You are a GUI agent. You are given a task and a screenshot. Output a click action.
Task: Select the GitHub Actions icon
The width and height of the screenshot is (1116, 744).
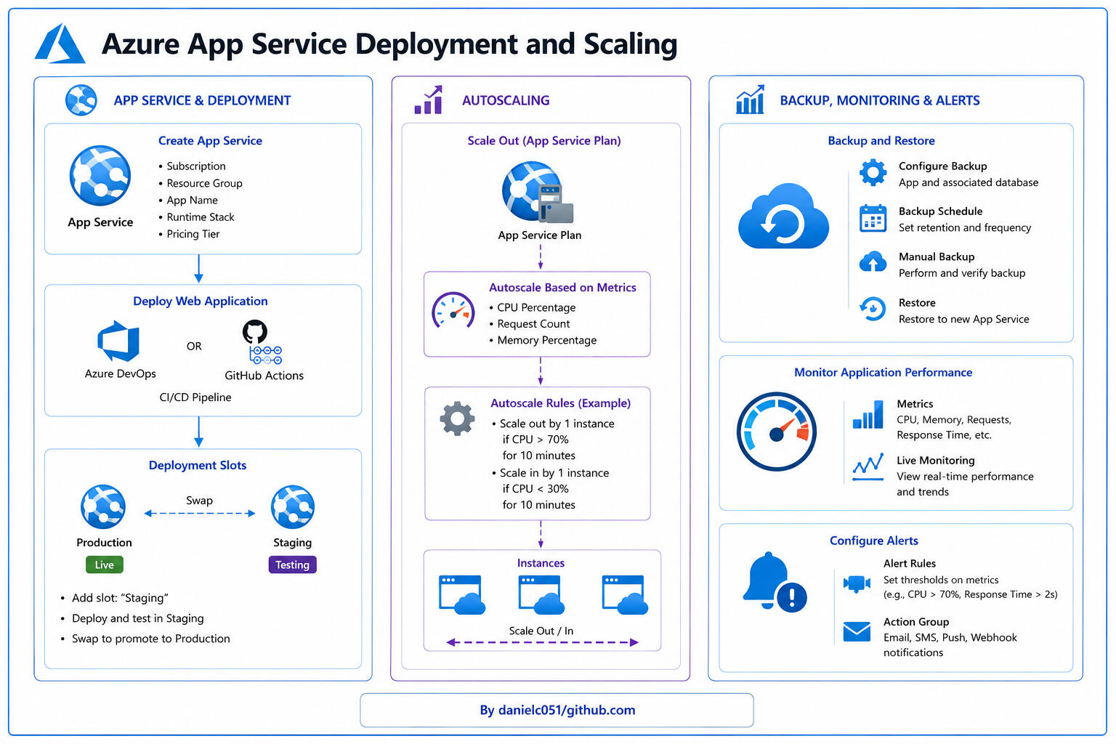263,342
